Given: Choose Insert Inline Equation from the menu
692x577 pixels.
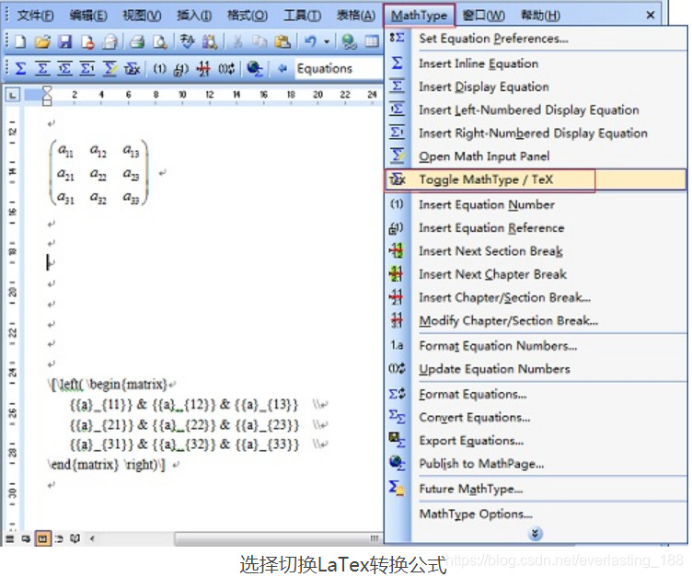Looking at the screenshot, I should click(x=536, y=63).
